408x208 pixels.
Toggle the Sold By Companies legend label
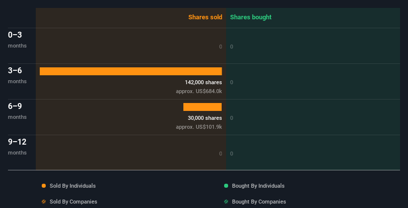[74, 202]
